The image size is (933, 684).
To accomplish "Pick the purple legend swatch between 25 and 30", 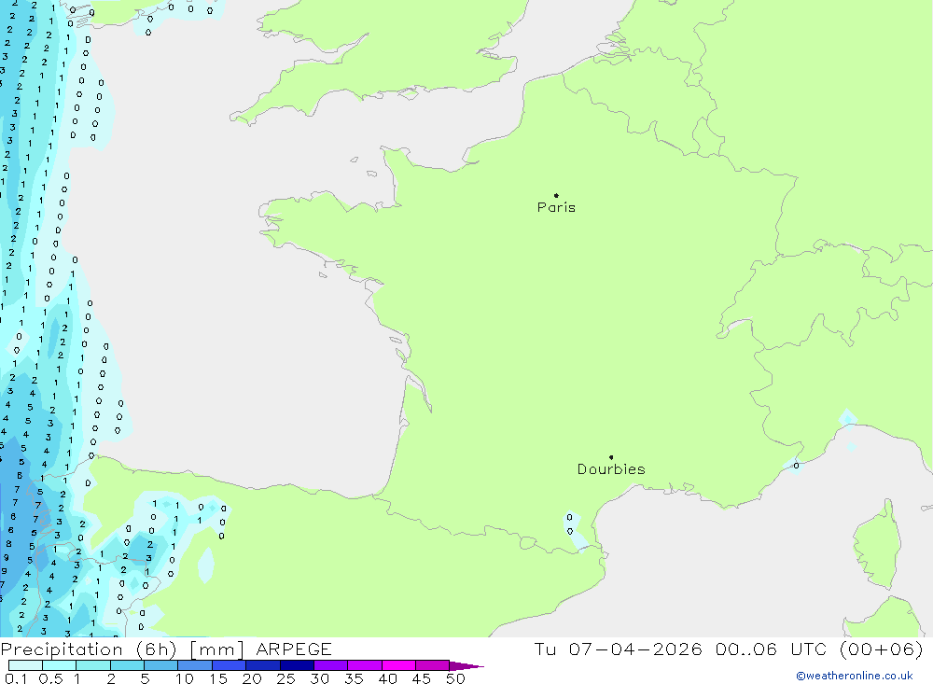I will 297,665.
